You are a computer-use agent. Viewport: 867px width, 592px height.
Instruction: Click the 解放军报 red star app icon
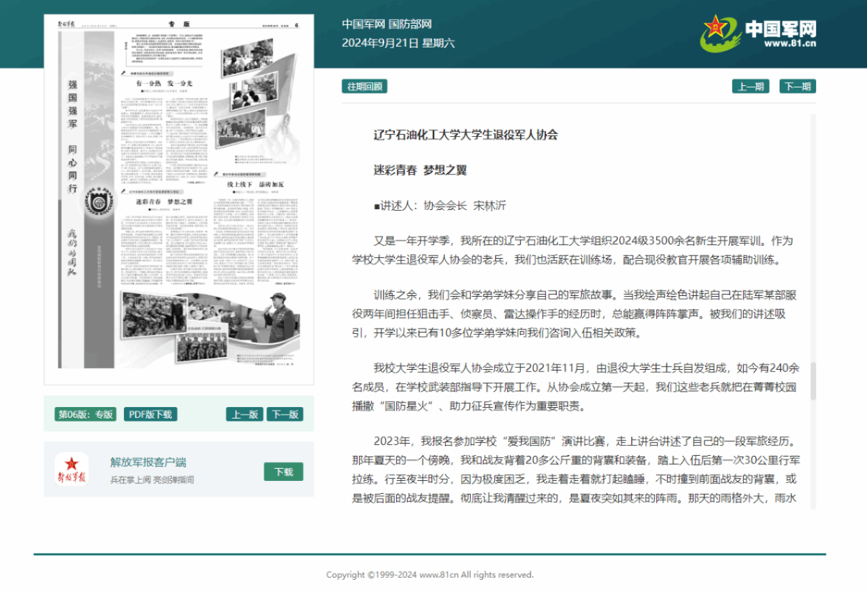pyautogui.click(x=71, y=469)
